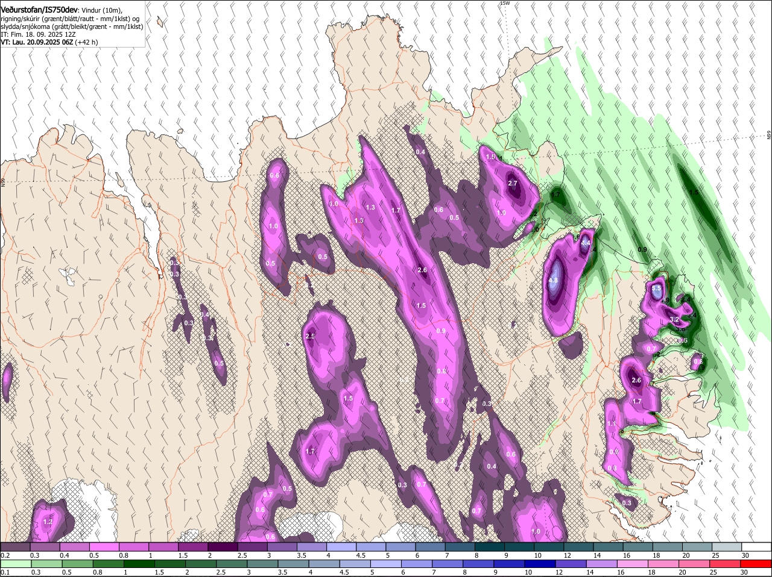Select the 3 grey-green swatch in lower legend row

pos(263,564)
